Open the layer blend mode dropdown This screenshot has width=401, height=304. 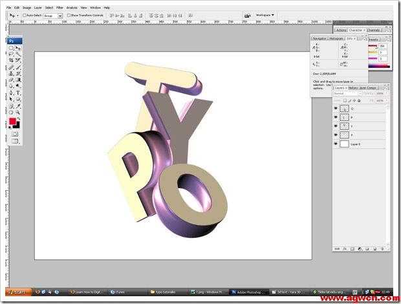[347, 94]
